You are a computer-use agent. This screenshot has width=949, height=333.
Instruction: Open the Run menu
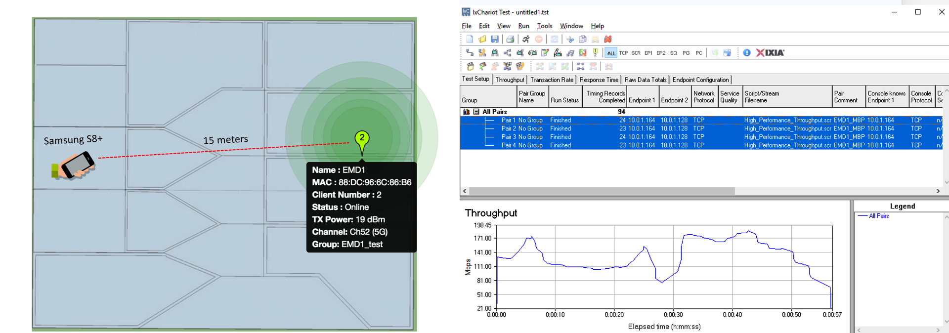click(x=523, y=26)
